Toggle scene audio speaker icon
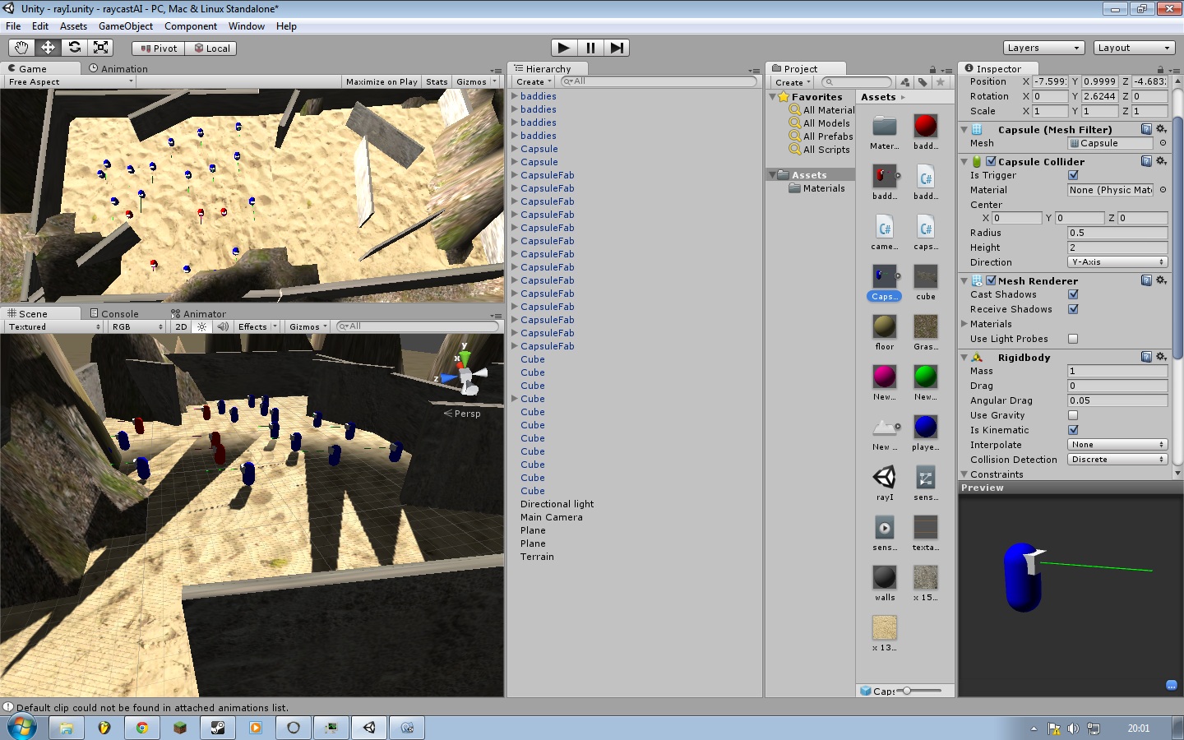The width and height of the screenshot is (1184, 740). pos(223,327)
